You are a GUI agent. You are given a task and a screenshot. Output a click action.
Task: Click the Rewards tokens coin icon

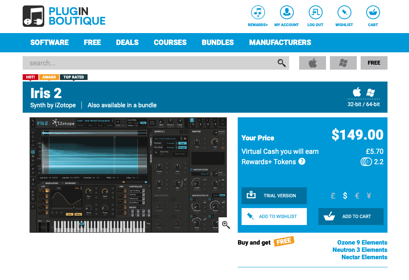366,162
